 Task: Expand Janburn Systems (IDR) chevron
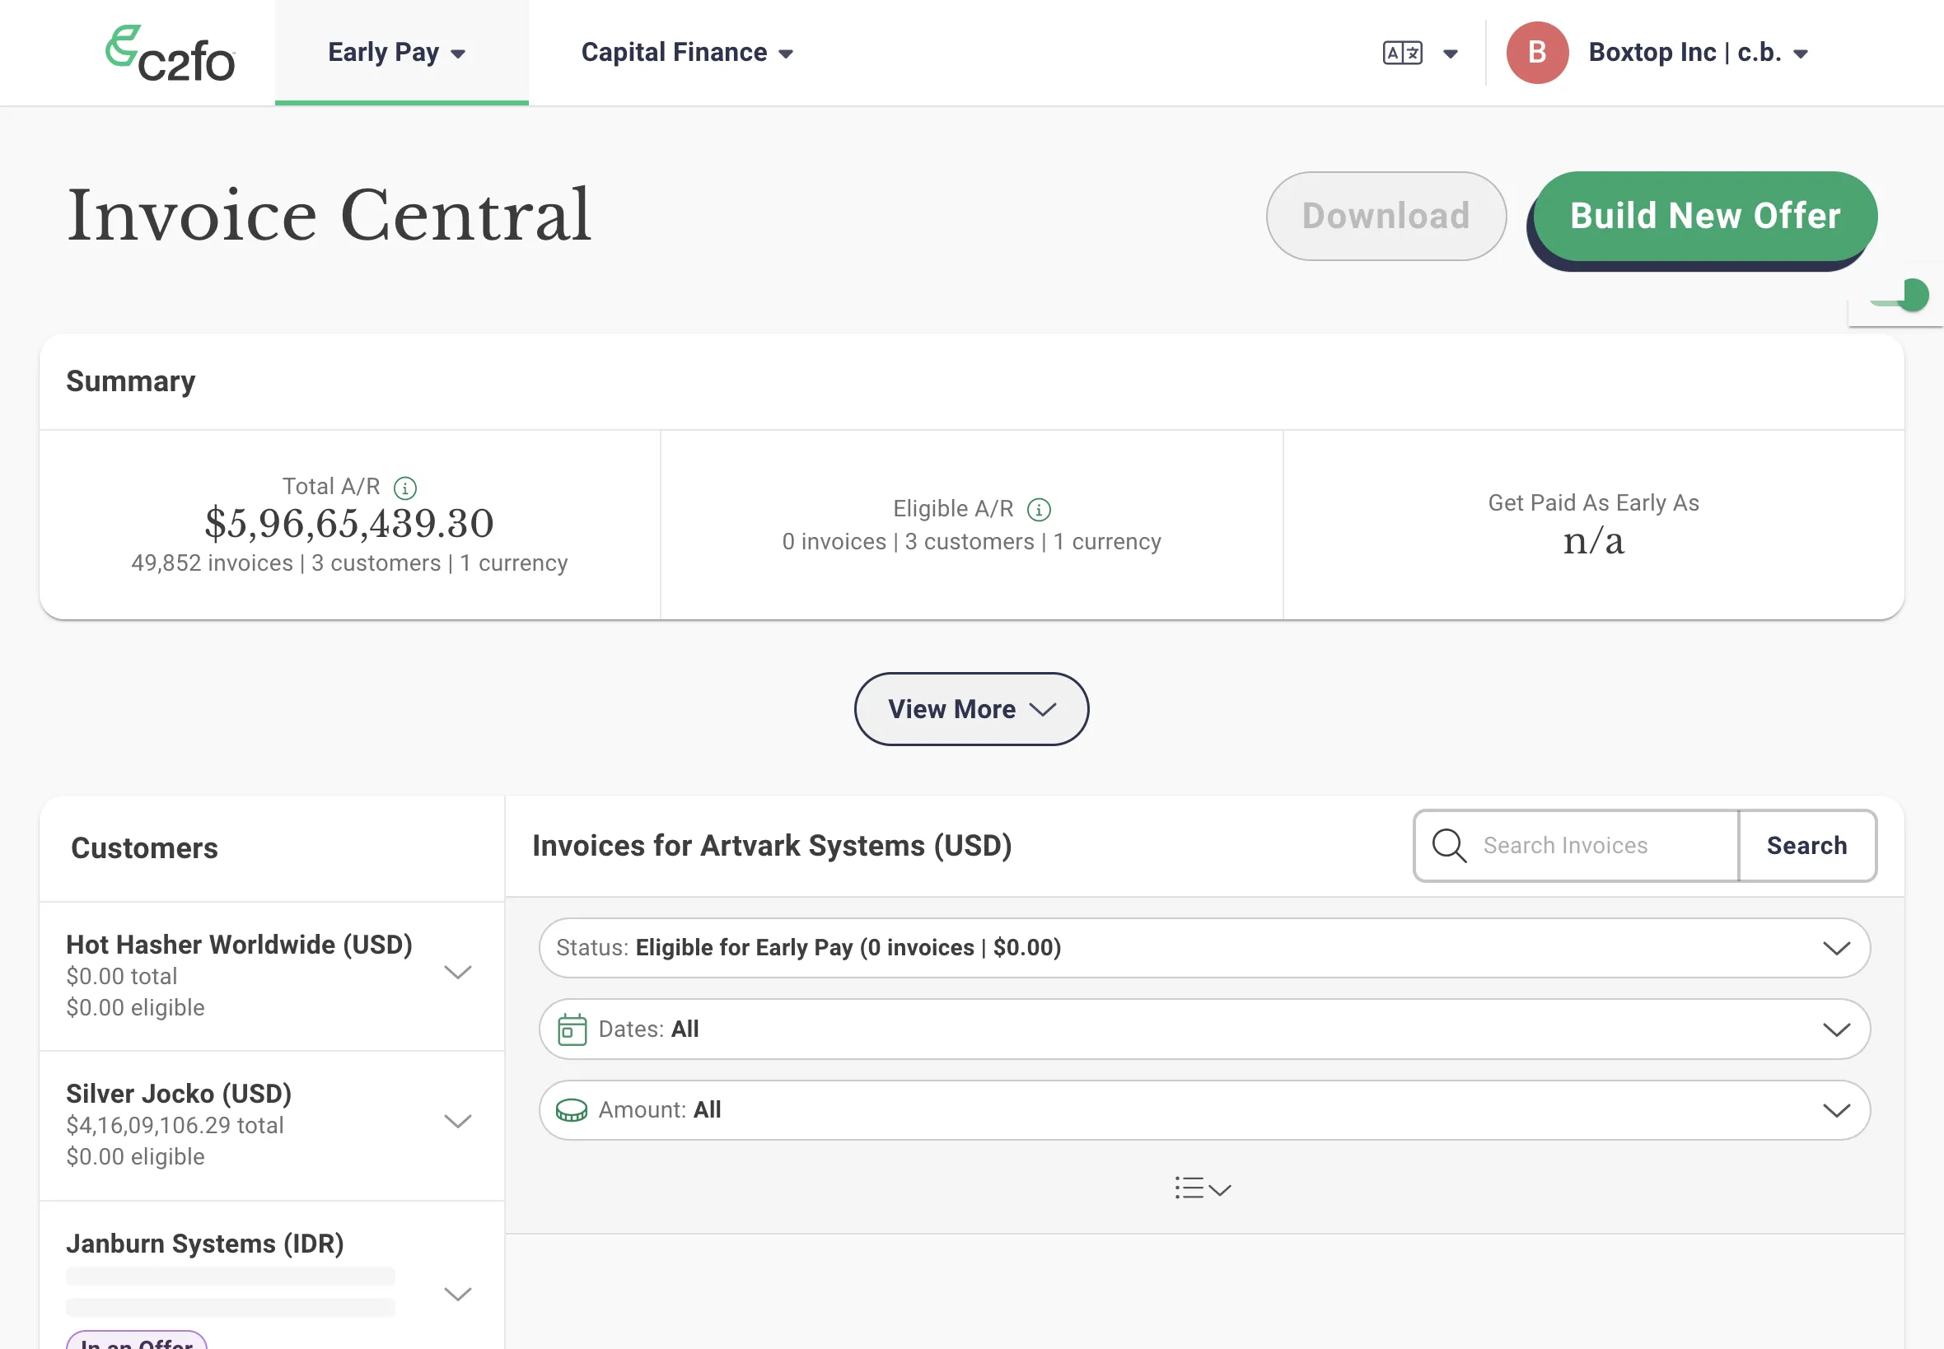point(457,1294)
